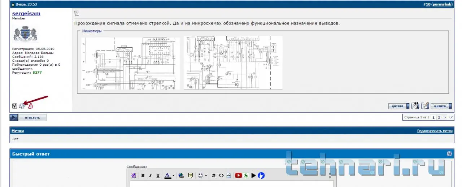Apply bold formatting in the quick reply
This screenshot has height=187, width=462.
[x=143, y=175]
